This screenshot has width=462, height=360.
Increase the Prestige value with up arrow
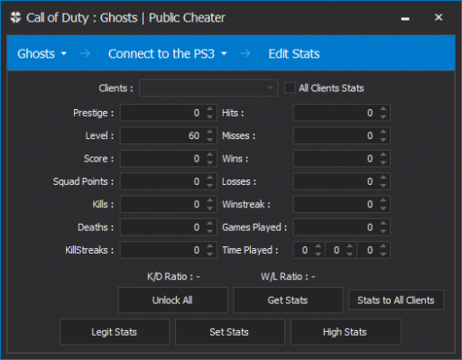tap(210, 109)
